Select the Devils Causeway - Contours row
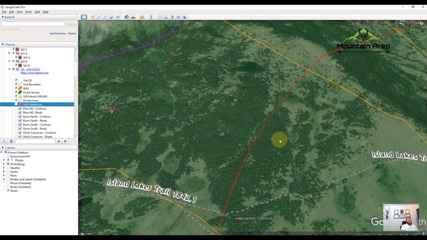This screenshot has height=240, width=427. 39,133
